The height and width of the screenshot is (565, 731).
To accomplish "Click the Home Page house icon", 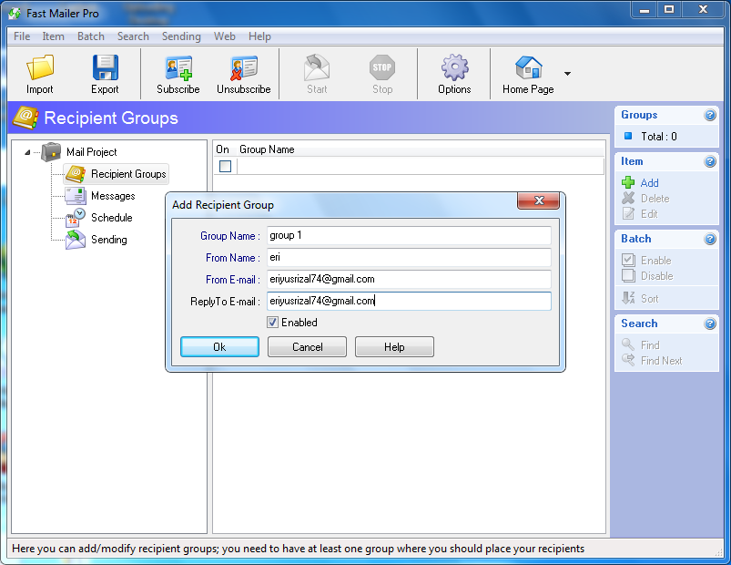I will point(529,67).
